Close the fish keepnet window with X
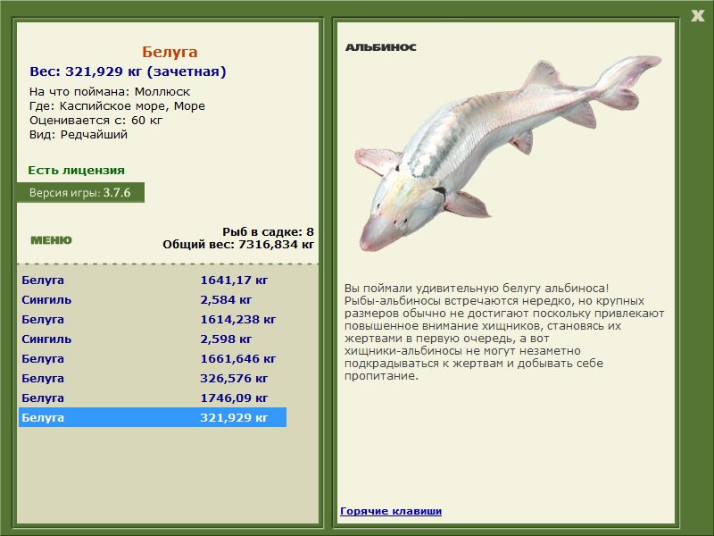The width and height of the screenshot is (714, 536). 698,16
